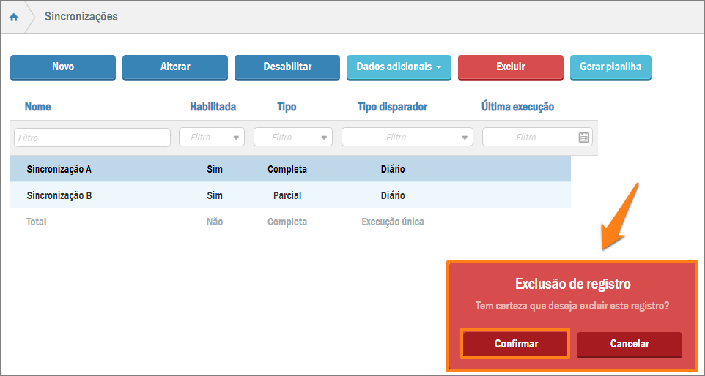Cancel the record deletion dialog

tap(629, 344)
